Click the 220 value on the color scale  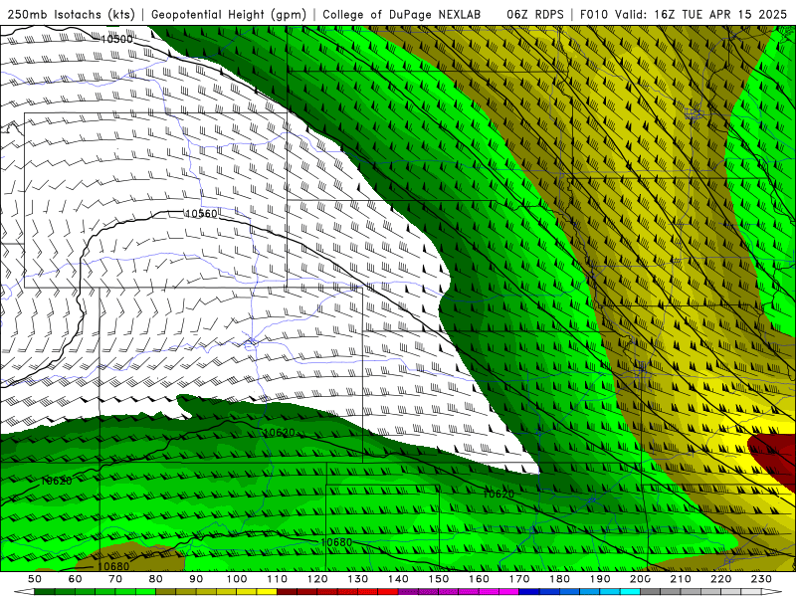(721, 579)
